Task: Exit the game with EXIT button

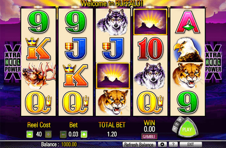Action: point(191,144)
